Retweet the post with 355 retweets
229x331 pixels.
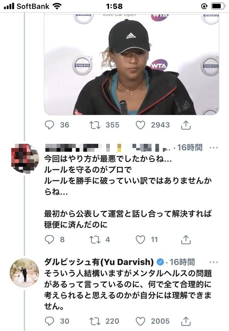pyautogui.click(x=95, y=125)
